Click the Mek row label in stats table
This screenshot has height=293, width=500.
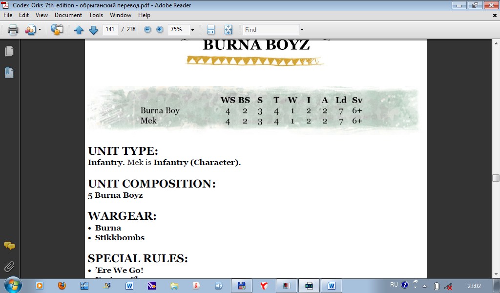(148, 121)
